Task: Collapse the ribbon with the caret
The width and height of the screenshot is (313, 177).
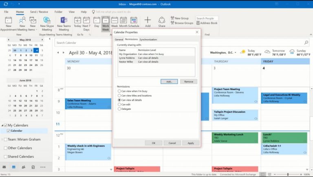Action: pyautogui.click(x=311, y=35)
